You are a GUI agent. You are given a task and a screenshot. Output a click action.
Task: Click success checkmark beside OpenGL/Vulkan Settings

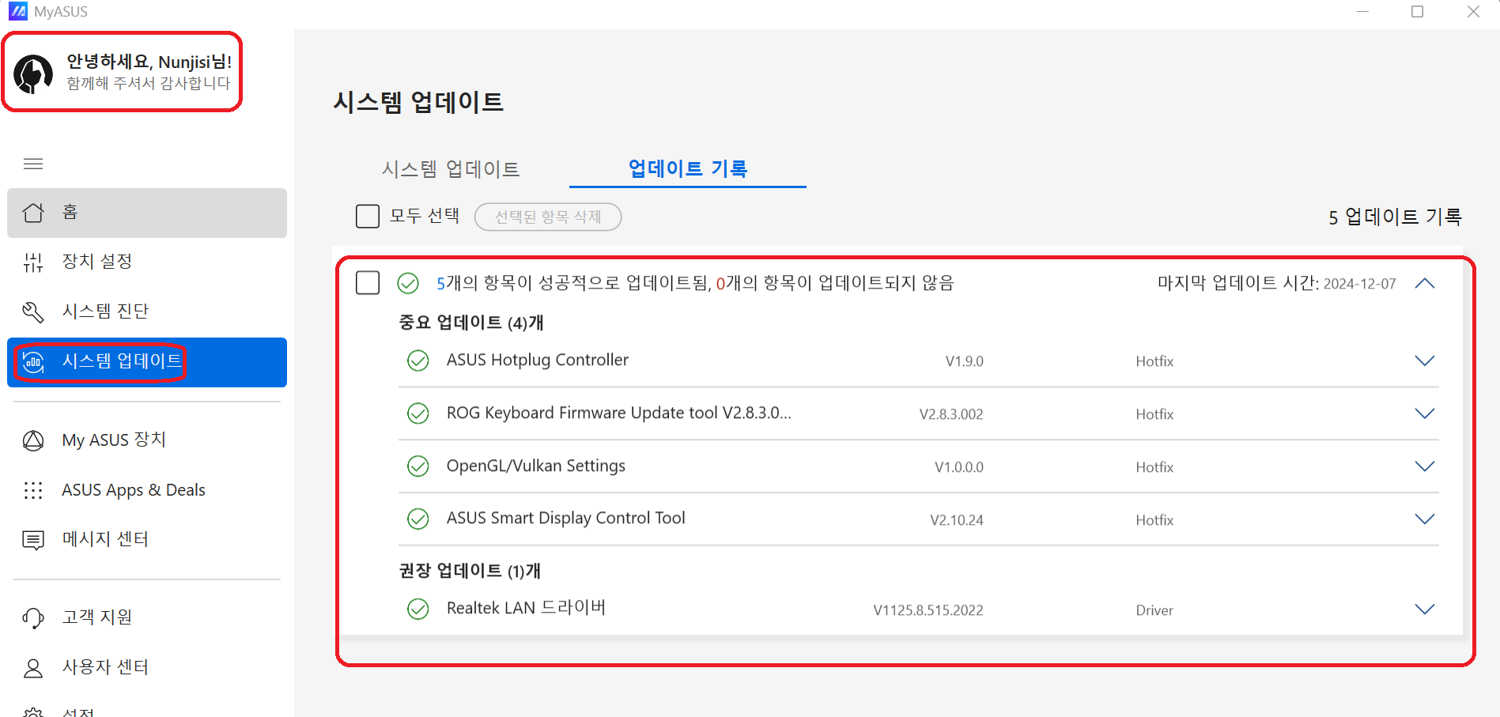(x=418, y=466)
